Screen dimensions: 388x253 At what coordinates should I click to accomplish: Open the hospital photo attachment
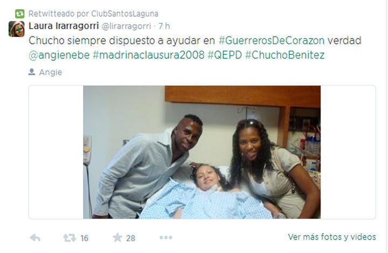pos(202,152)
